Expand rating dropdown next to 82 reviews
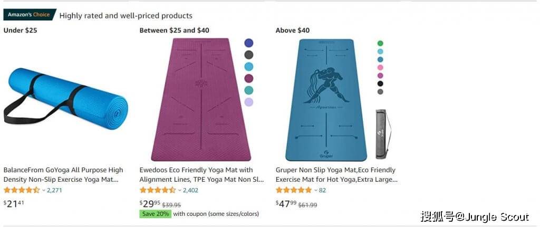This screenshot has height=228, width=540. pos(316,190)
